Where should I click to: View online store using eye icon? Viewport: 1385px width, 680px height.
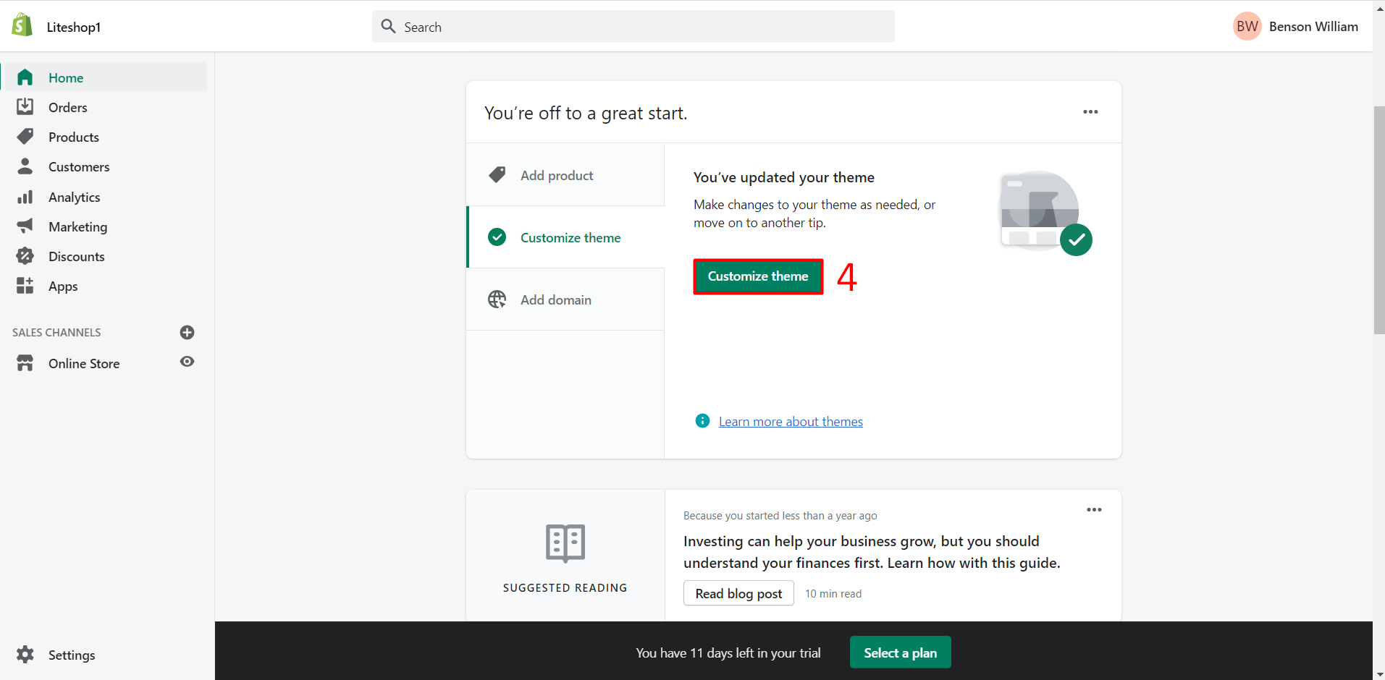coord(187,362)
